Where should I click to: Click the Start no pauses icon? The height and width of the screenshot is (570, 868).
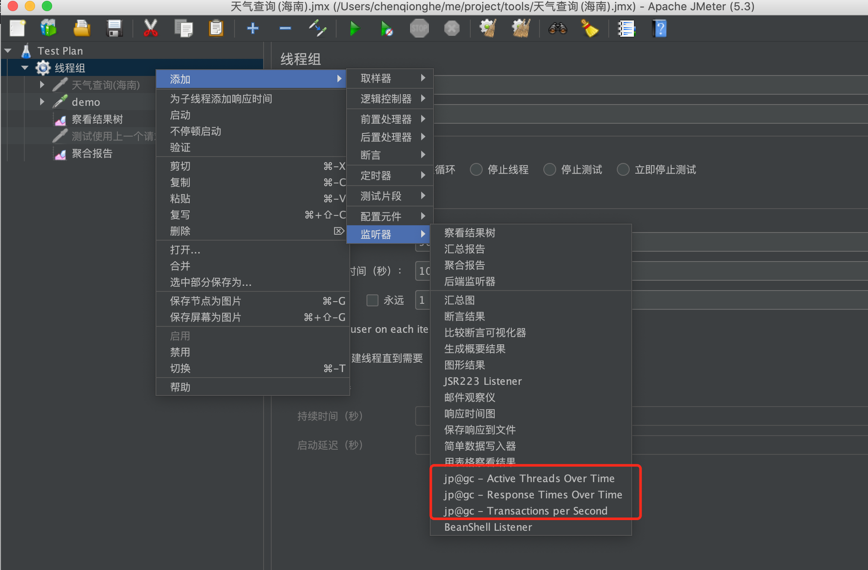click(x=386, y=29)
